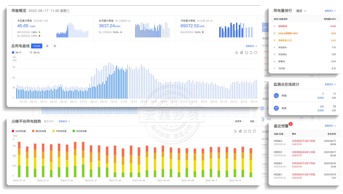This screenshot has height=194, width=343.
Task: Switch total power curve to bar chart
Action: (241, 52)
